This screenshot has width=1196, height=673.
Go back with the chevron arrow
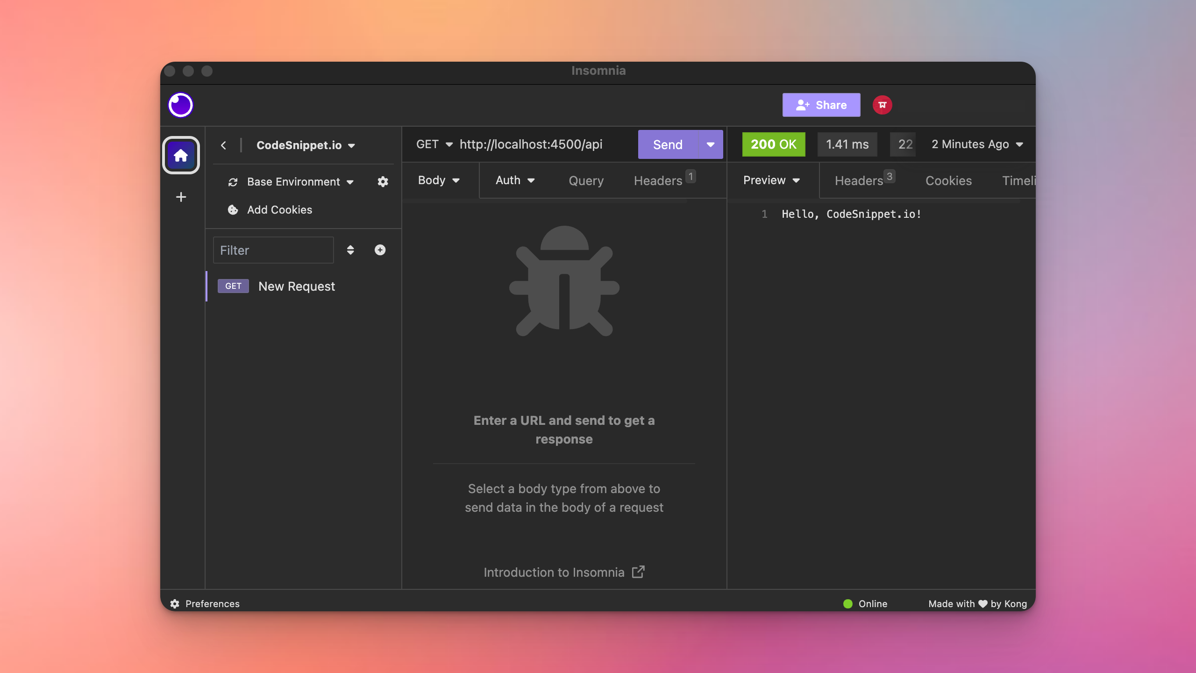click(224, 145)
